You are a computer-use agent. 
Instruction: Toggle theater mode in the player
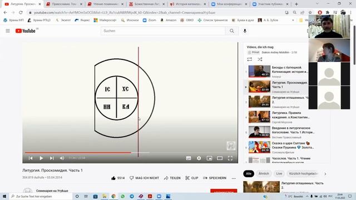220,158
